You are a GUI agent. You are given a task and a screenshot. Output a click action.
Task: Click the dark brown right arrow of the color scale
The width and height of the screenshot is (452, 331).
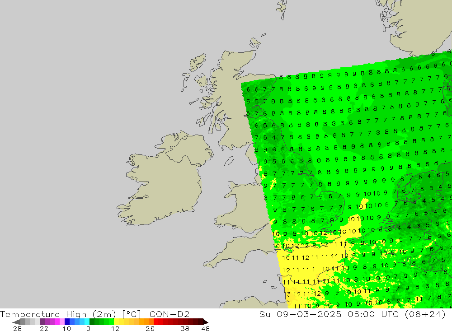click(x=206, y=322)
